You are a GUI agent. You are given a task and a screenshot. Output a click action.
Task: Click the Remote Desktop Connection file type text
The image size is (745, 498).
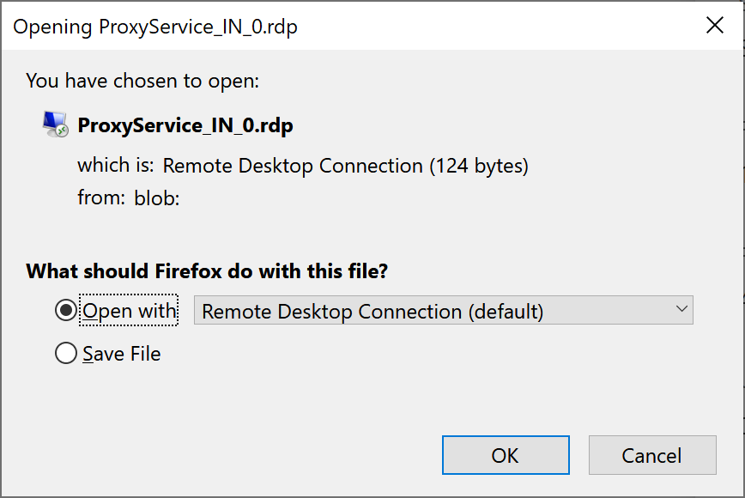coord(293,166)
